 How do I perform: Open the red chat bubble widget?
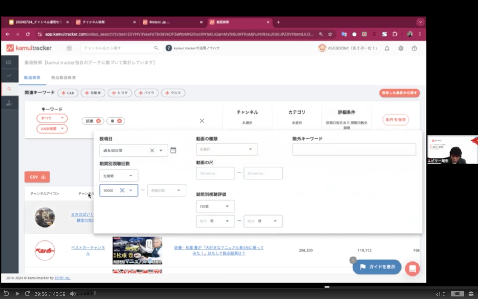(412, 269)
